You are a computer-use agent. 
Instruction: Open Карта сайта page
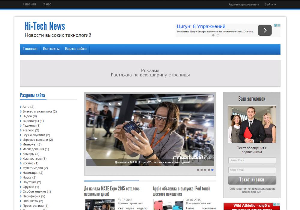(76, 49)
